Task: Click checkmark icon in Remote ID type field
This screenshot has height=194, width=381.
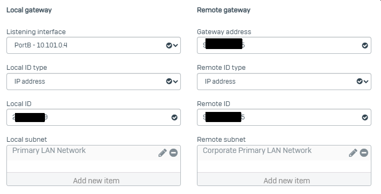Action: coord(360,82)
